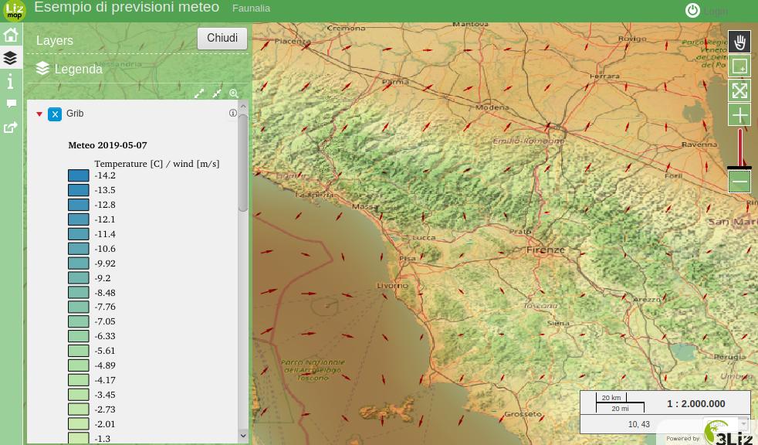Expand all layer groups icon

[199, 93]
